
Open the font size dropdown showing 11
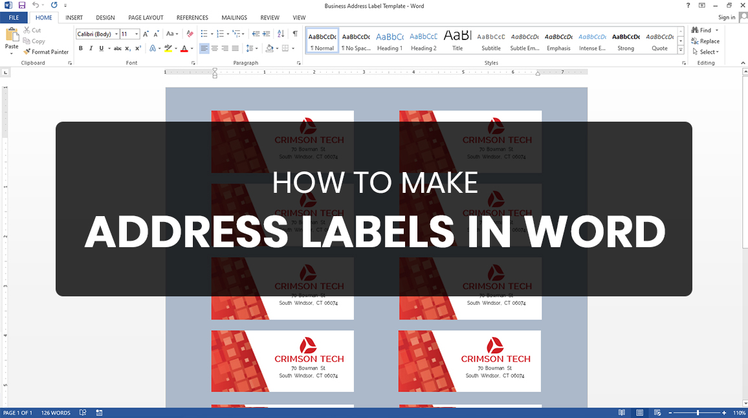tap(137, 34)
